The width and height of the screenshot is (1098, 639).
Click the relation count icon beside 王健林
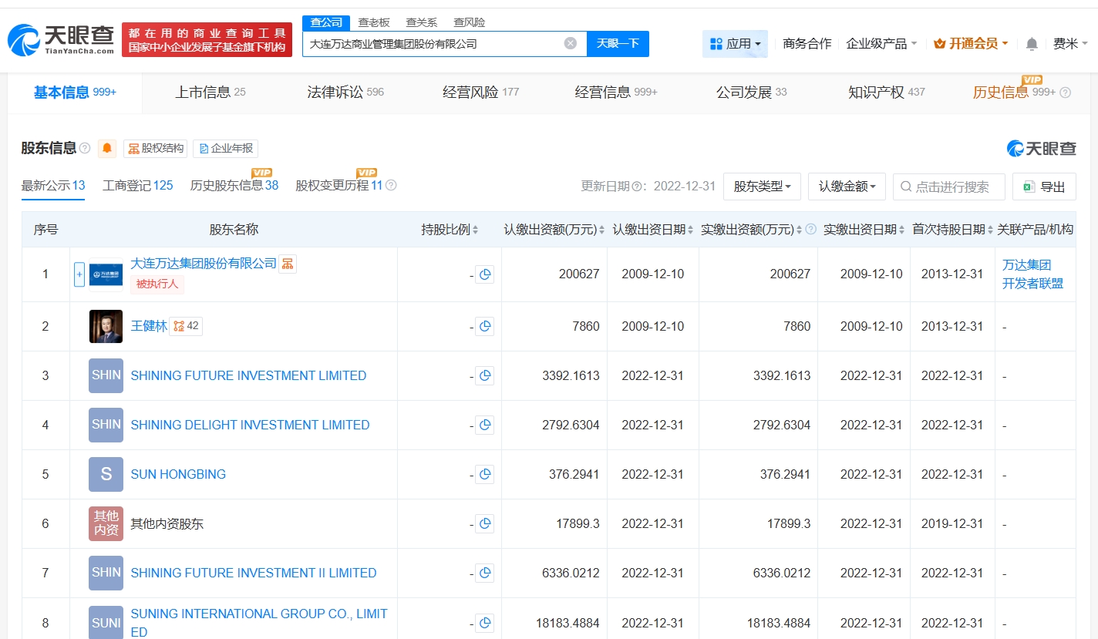pyautogui.click(x=186, y=326)
